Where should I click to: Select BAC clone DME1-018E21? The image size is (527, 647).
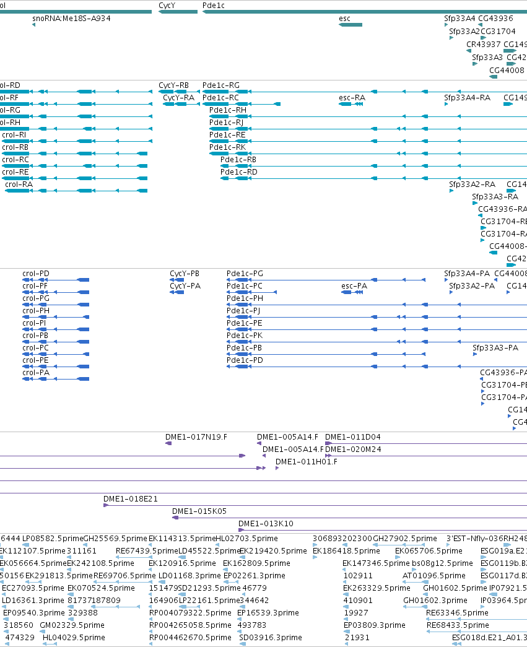[131, 499]
